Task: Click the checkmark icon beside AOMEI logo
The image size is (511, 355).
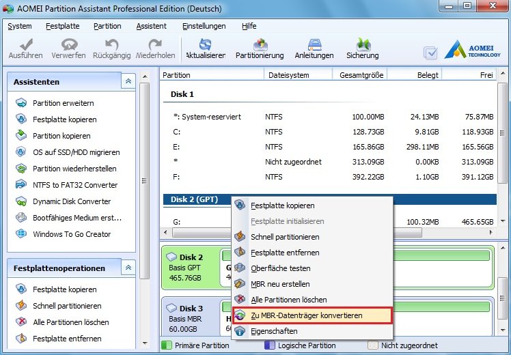Action: (430, 53)
